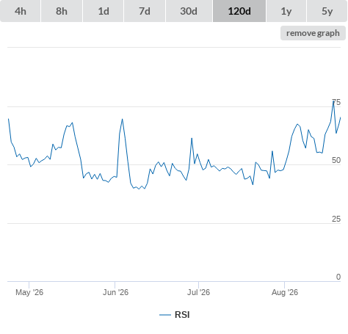Image resolution: width=348 pixels, height=334 pixels.
Task: Click the blue RSI legend line marker
Action: click(x=165, y=315)
